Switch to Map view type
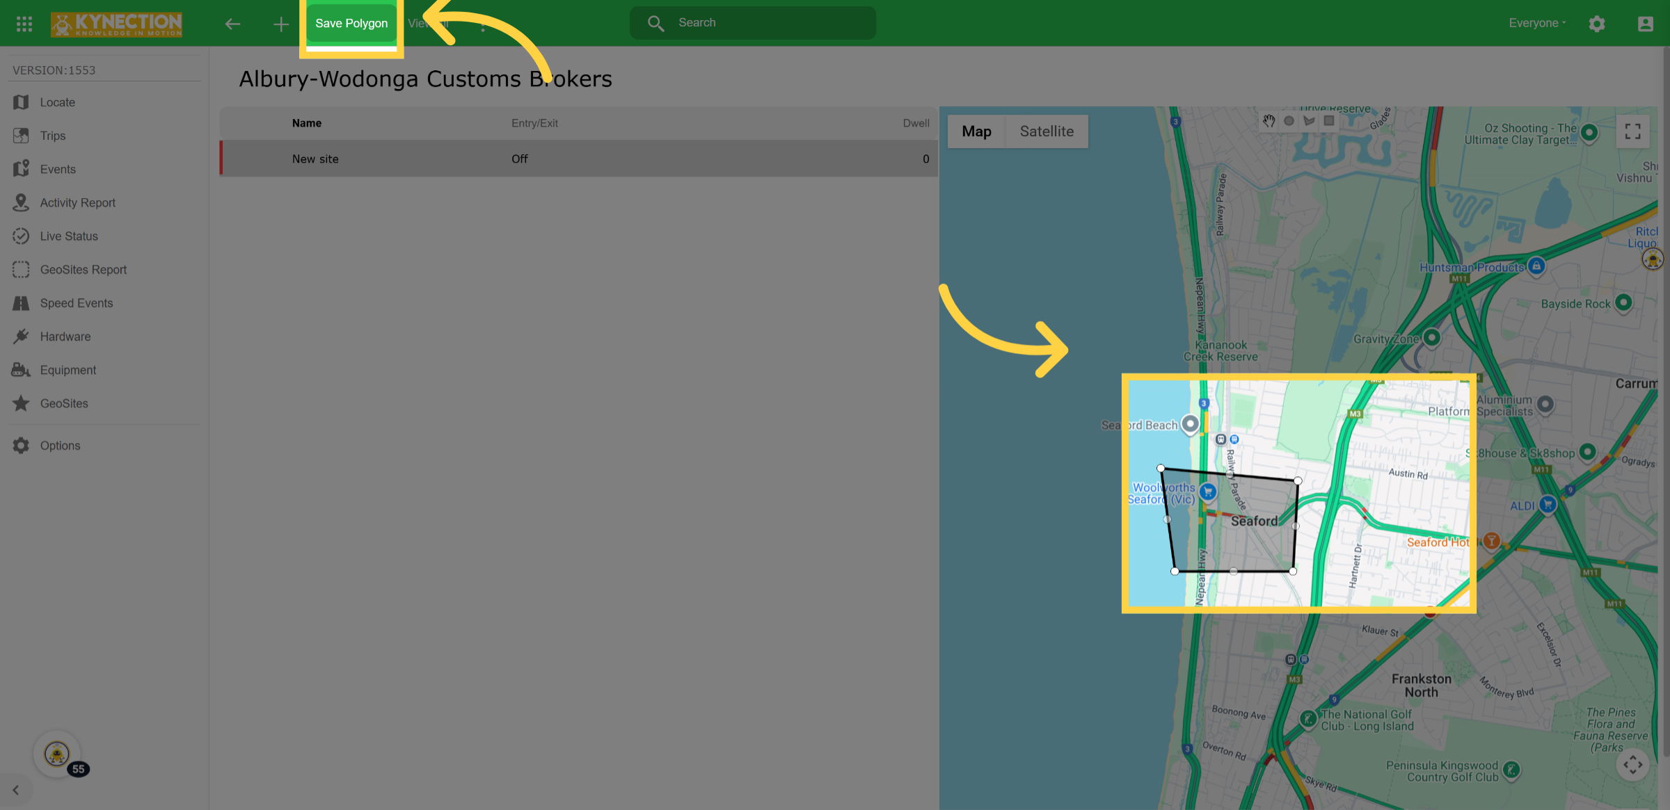The width and height of the screenshot is (1670, 810). (976, 131)
